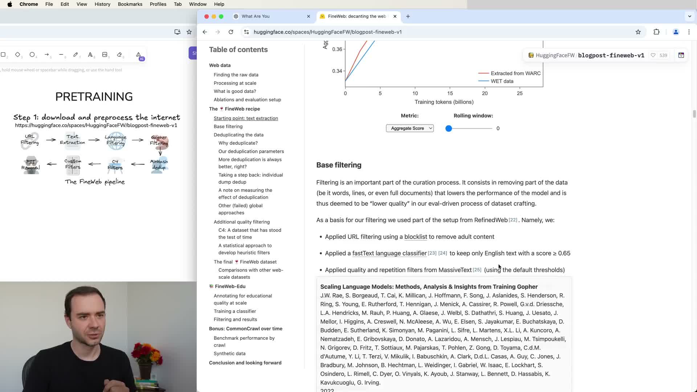Screen dimensions: 697x392
Task: Open the AI shapes tools menu
Action: [139, 55]
